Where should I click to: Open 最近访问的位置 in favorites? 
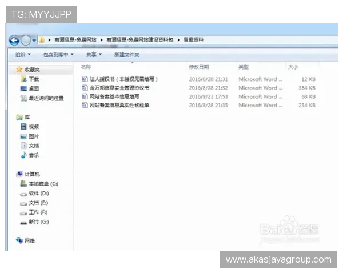46,98
